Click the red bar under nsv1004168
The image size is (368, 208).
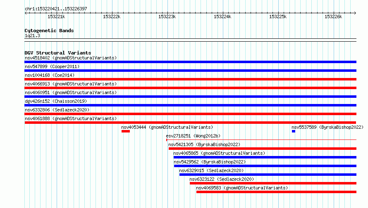point(190,79)
